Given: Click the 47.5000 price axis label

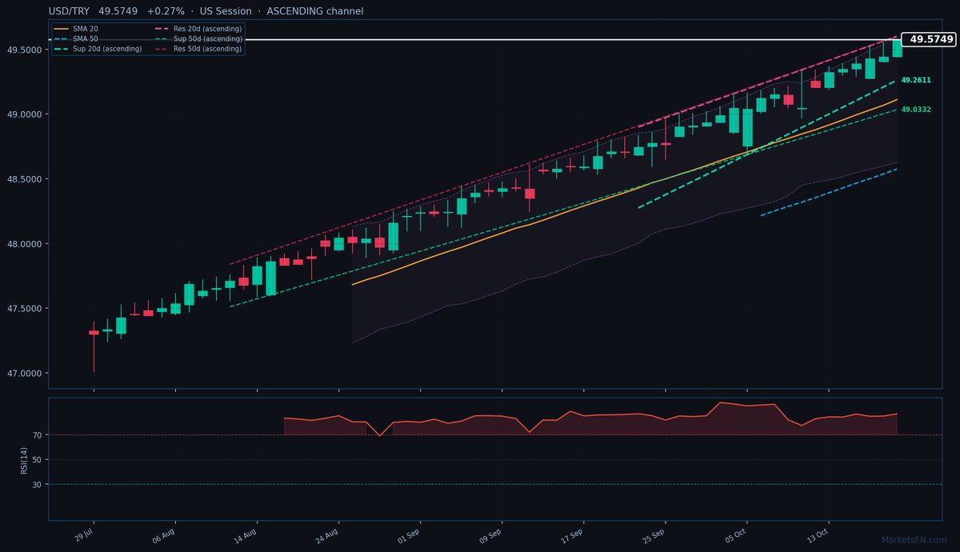Looking at the screenshot, I should coord(24,309).
